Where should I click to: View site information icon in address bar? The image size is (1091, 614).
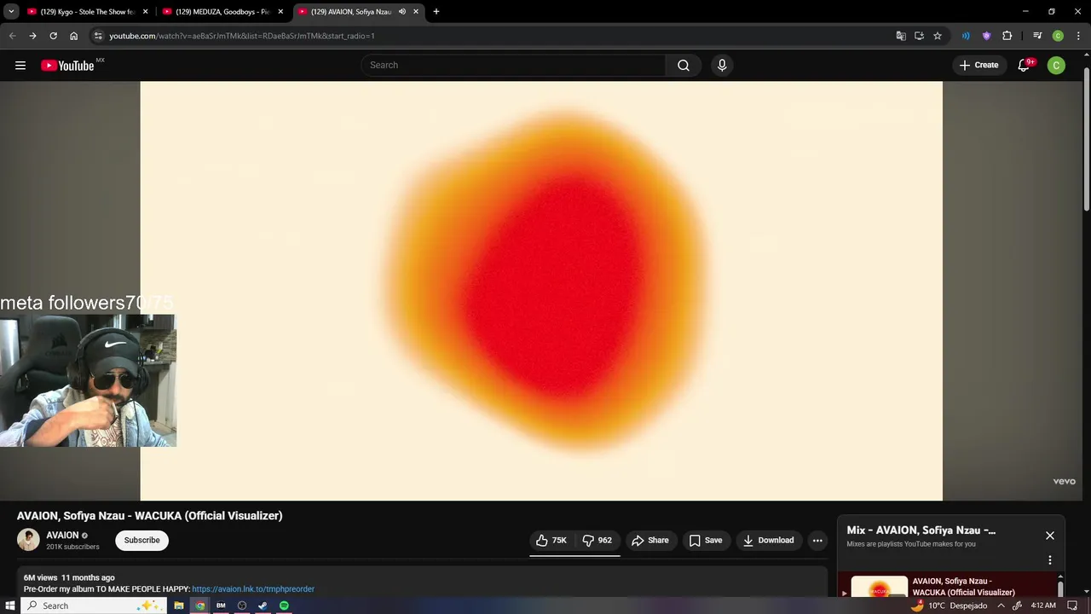98,36
